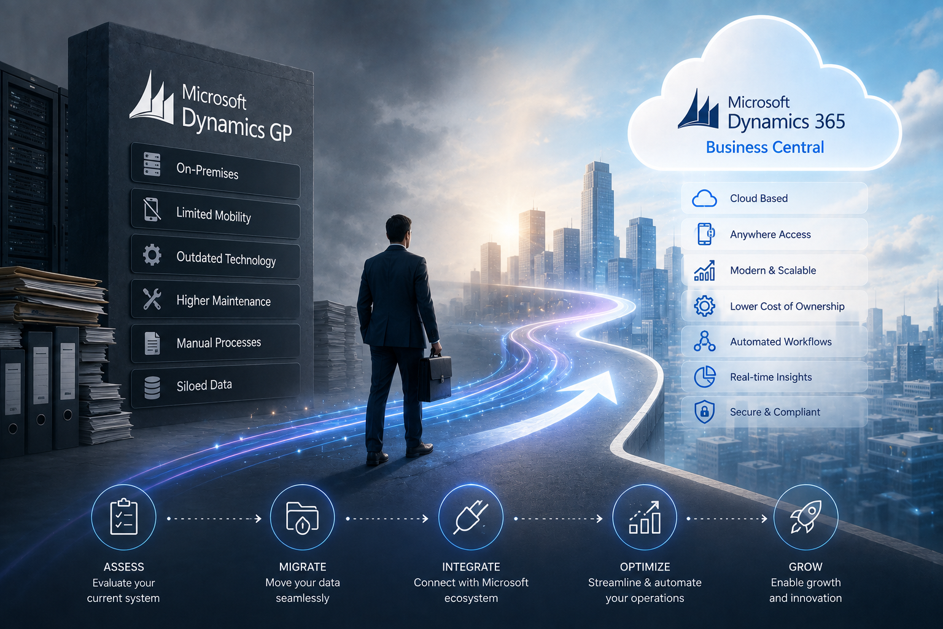
Task: Click the INTEGRATE step heading
Action: tap(471, 567)
